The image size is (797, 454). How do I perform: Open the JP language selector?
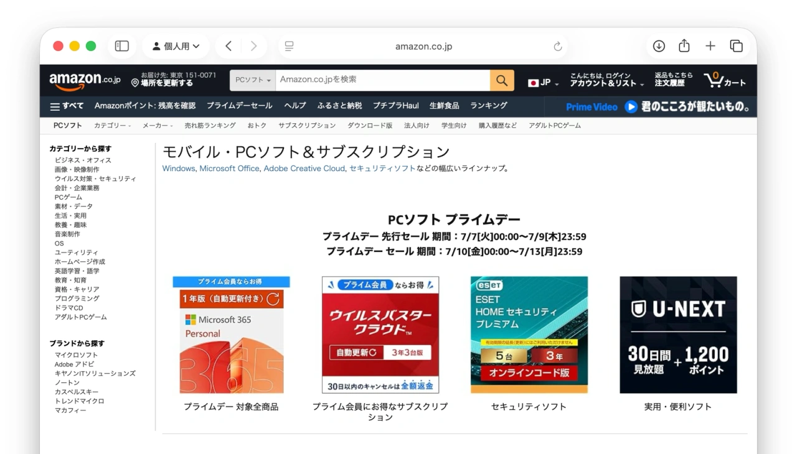(x=543, y=83)
